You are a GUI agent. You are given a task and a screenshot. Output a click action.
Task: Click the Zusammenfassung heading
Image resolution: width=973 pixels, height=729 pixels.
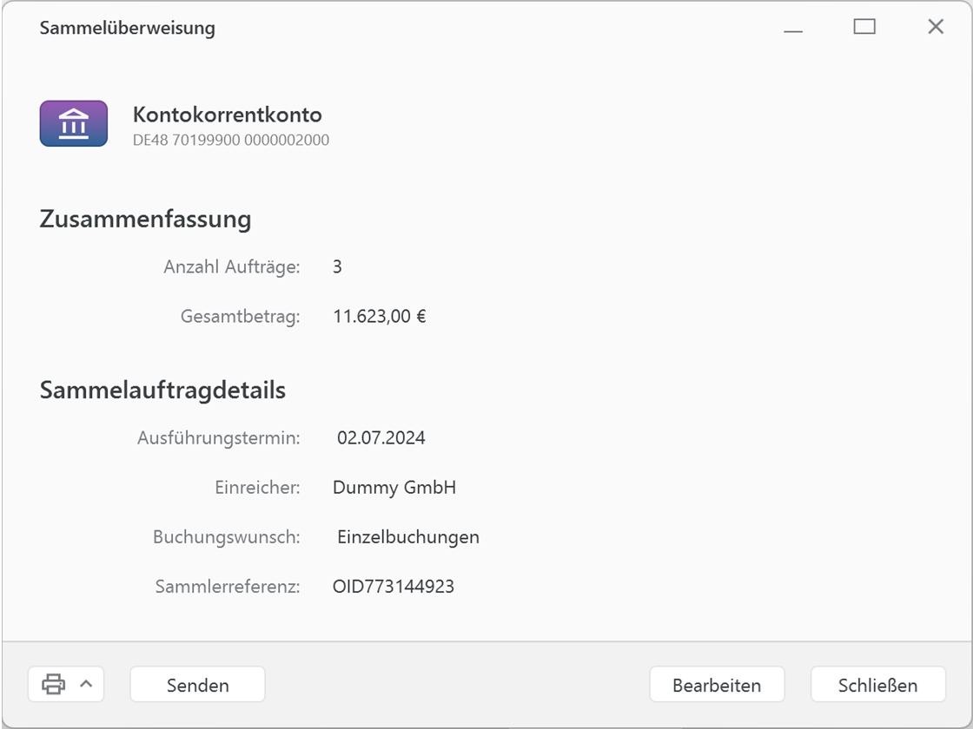144,219
